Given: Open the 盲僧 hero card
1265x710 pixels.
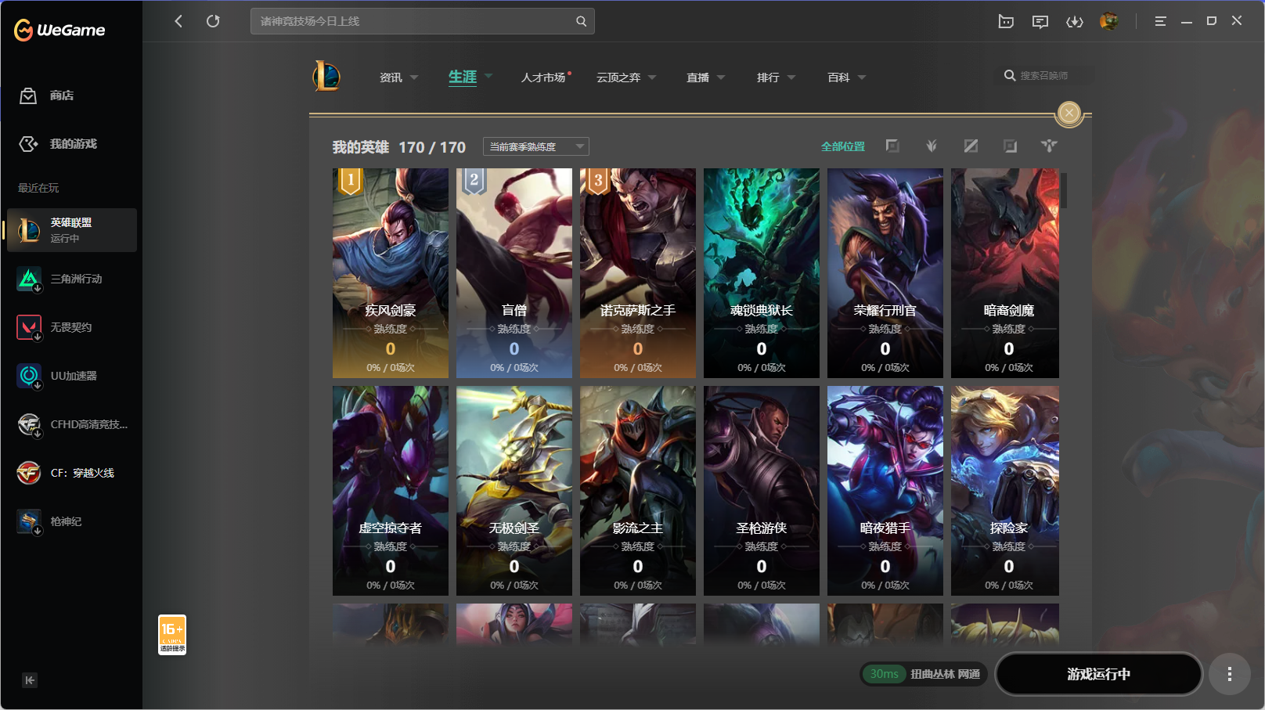Looking at the screenshot, I should (x=514, y=273).
